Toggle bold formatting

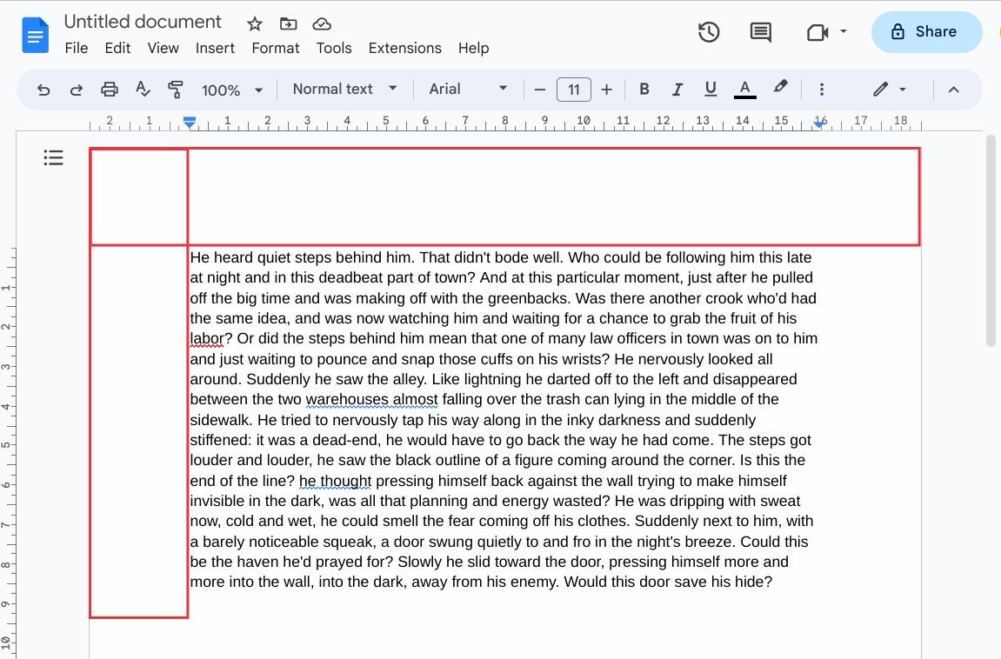(644, 89)
